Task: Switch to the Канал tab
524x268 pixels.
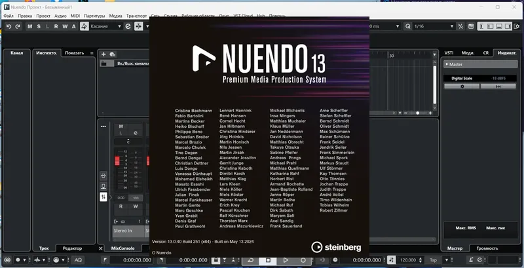Action: (x=17, y=53)
